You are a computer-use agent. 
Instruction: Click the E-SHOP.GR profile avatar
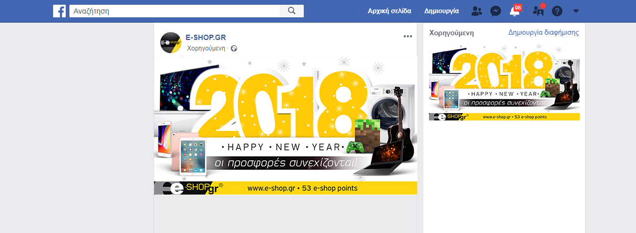(171, 43)
